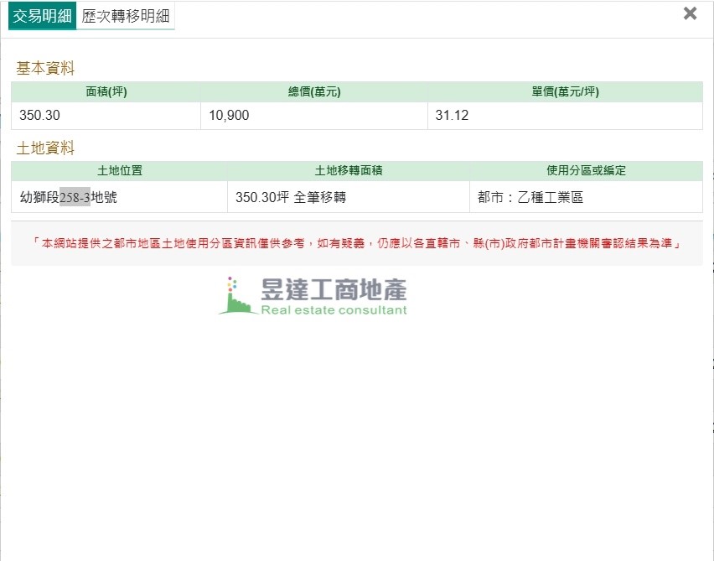Click the 總價(萬元) column header

(x=314, y=92)
